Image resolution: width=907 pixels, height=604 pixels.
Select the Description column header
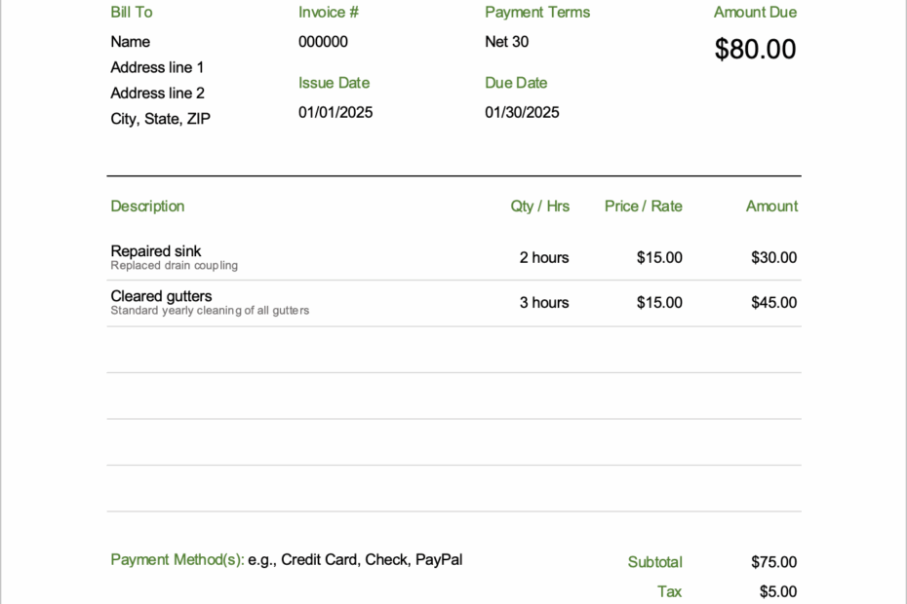tap(147, 206)
